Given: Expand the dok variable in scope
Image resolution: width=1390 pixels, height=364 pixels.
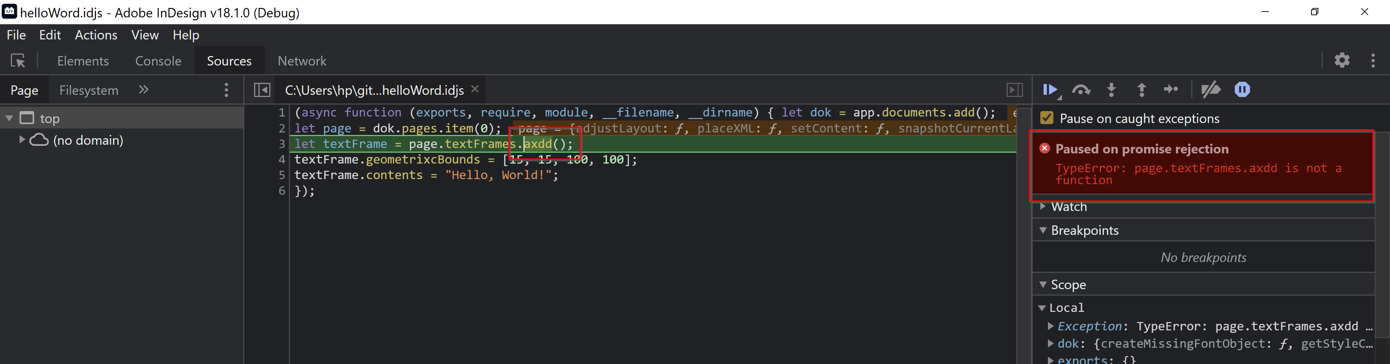Looking at the screenshot, I should point(1050,343).
